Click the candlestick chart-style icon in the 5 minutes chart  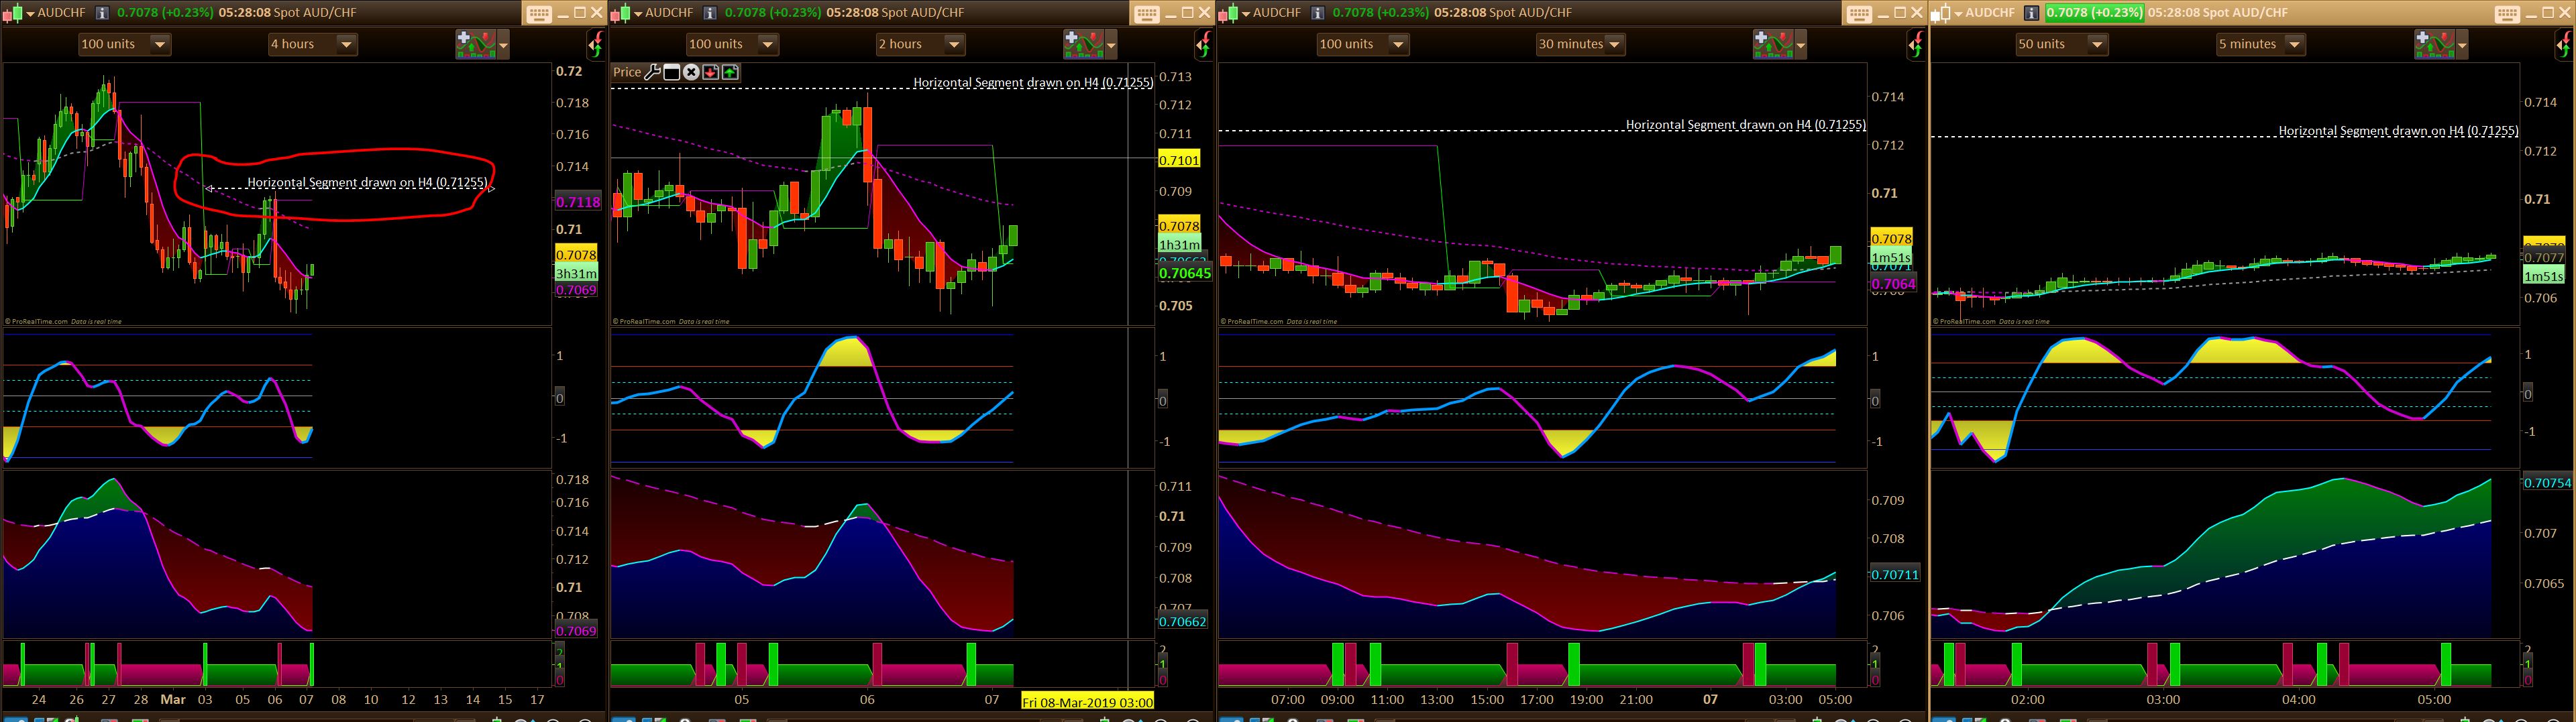pos(1941,13)
